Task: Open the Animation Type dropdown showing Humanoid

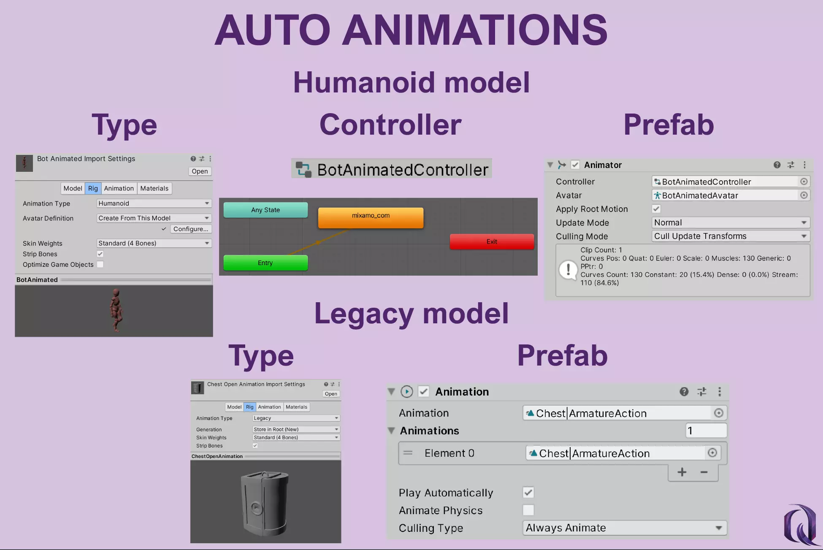Action: 154,203
